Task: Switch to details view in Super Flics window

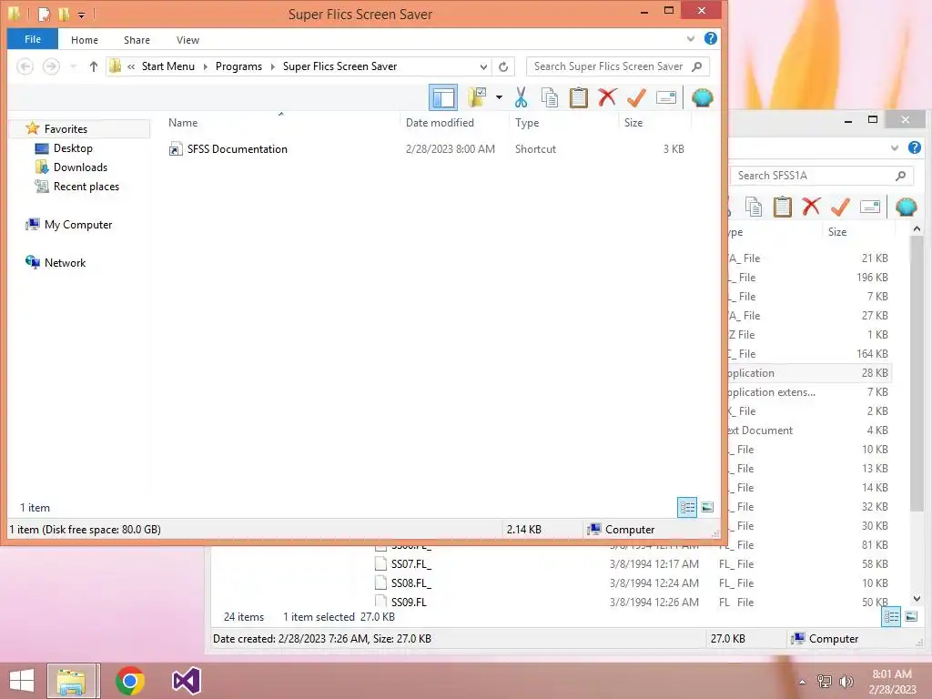Action: [x=687, y=507]
